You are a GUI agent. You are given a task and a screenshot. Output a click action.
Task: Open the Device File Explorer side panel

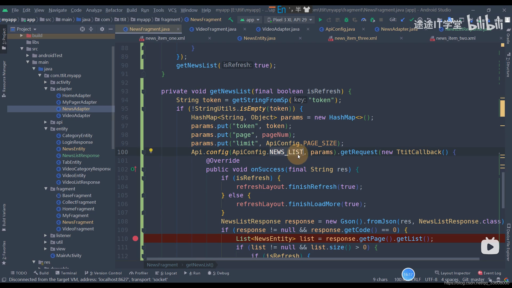point(509,243)
